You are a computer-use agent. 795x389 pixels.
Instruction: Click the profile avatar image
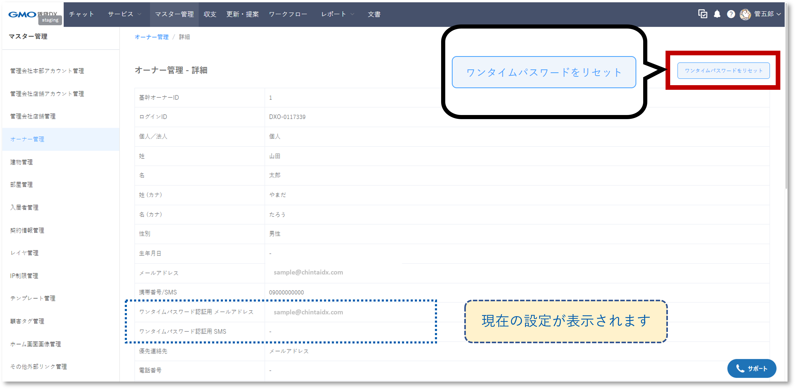745,14
